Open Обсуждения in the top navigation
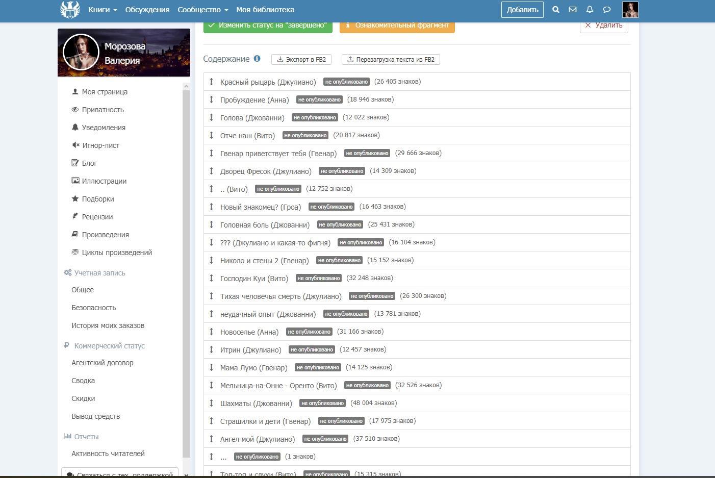 (x=147, y=10)
